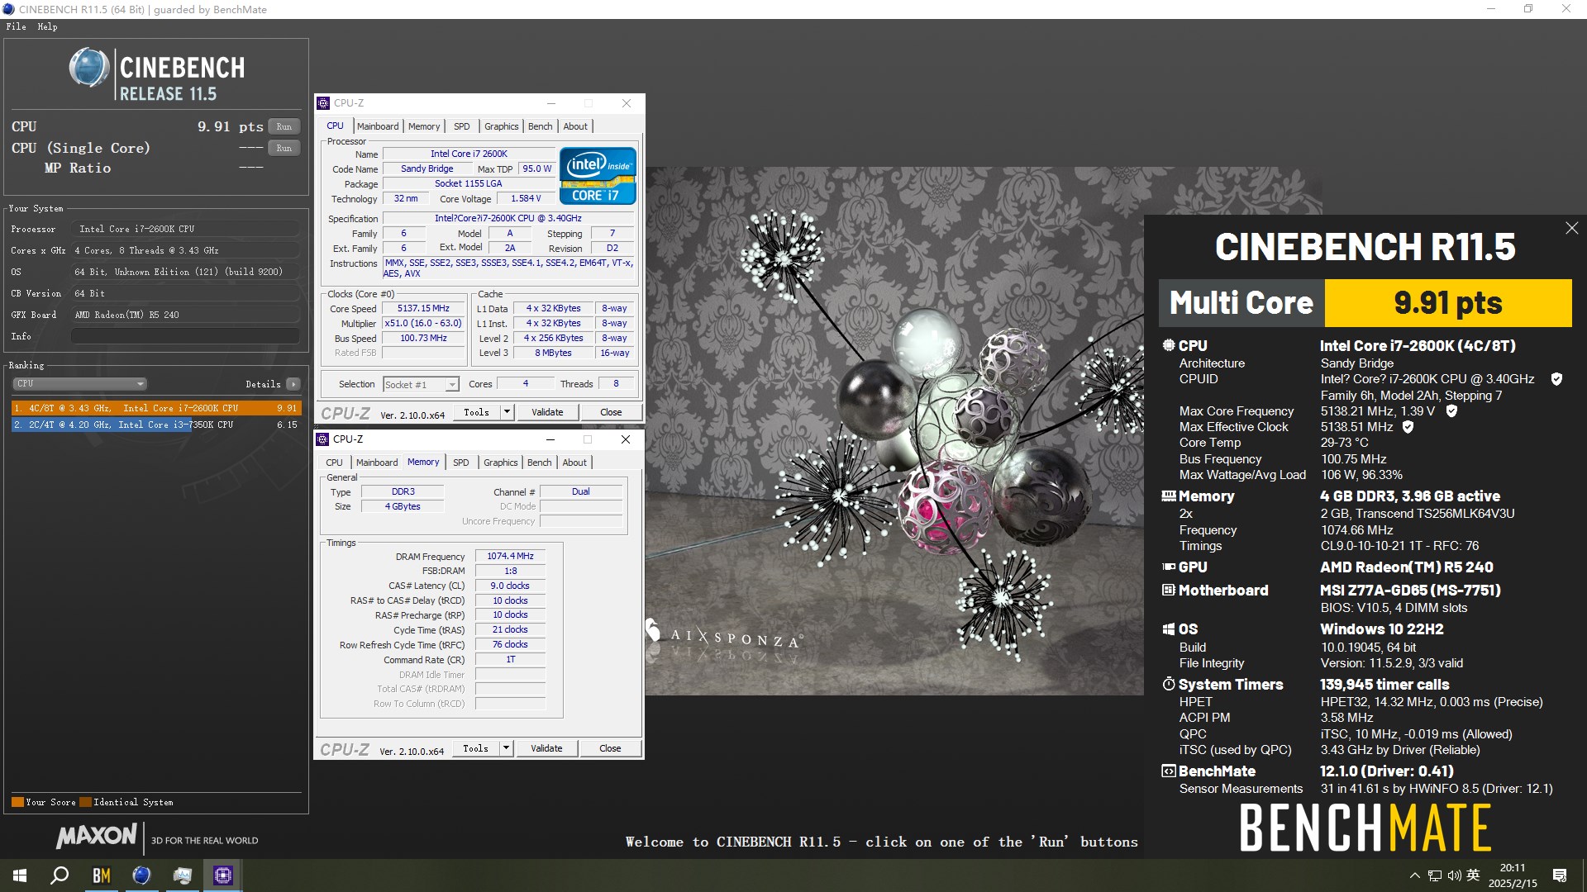Open SPD tab in upper CPU-Z window
1587x892 pixels.
462,126
